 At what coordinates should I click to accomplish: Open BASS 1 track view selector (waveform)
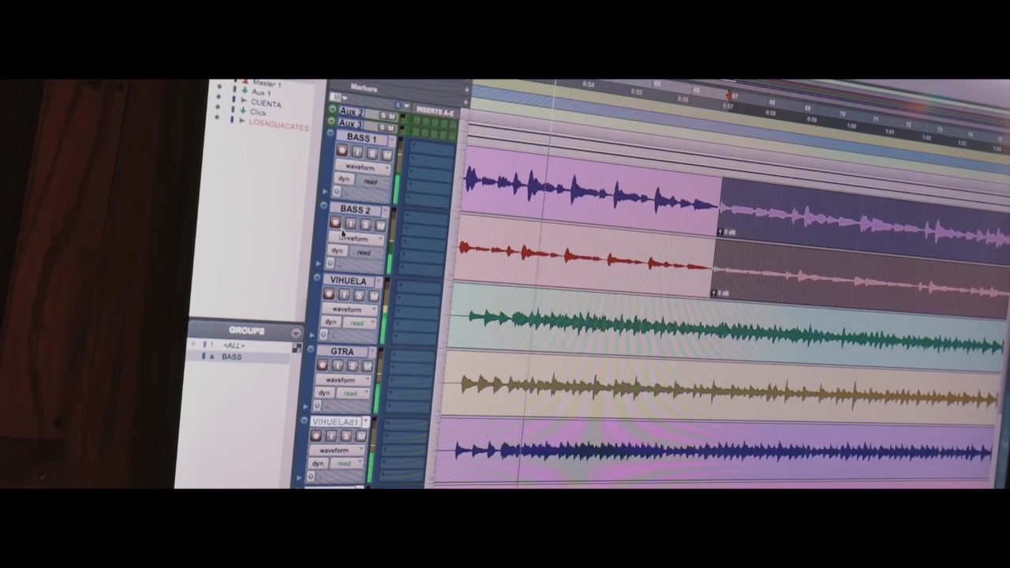(362, 167)
